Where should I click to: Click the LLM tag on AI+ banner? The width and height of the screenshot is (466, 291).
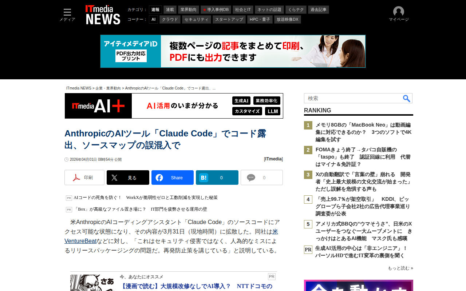(x=273, y=111)
